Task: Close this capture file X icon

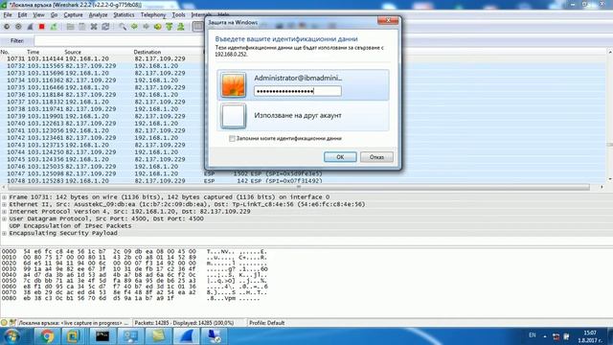Action: pyautogui.click(x=94, y=27)
